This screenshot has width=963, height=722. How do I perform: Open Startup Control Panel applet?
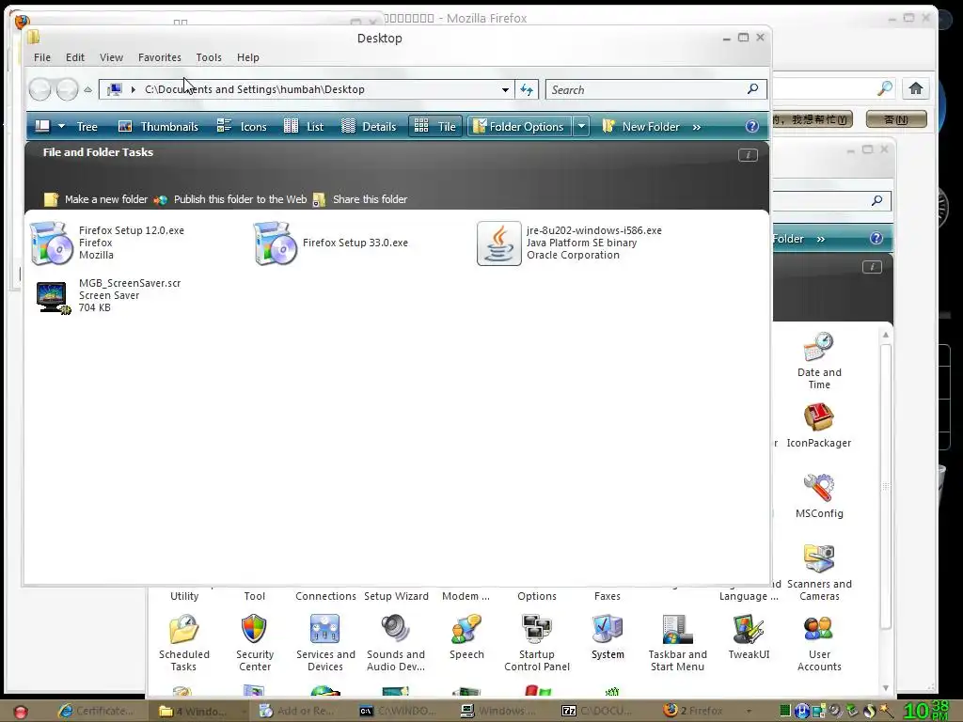537,643
